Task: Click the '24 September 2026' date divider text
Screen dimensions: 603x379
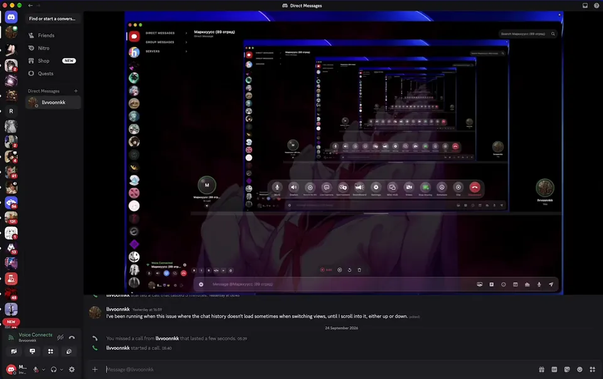Action: point(342,328)
